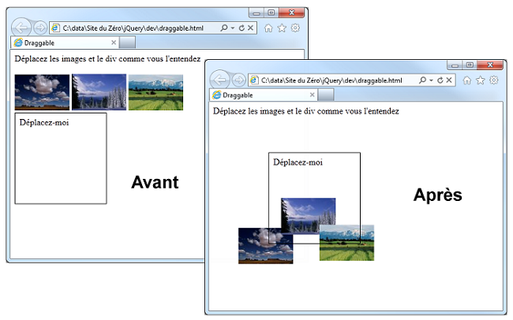Click the instruction text in Après window
The width and height of the screenshot is (513, 320).
point(306,111)
